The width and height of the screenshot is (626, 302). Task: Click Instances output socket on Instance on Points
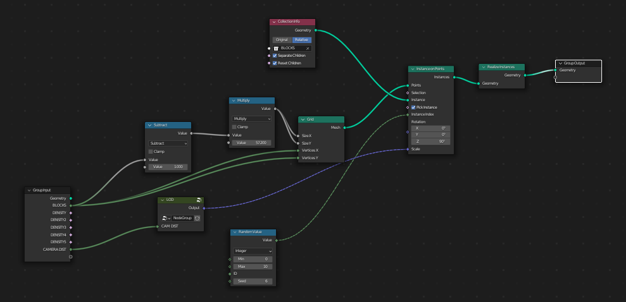pyautogui.click(x=454, y=77)
